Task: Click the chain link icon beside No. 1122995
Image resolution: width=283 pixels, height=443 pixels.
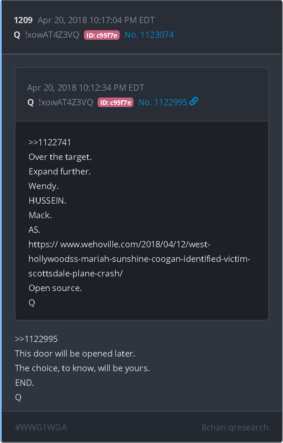Action: pyautogui.click(x=194, y=102)
